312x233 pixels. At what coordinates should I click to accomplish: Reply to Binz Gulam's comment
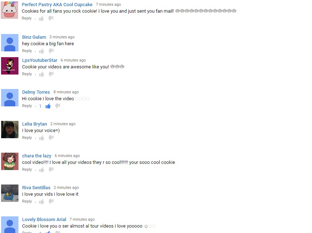click(x=27, y=51)
